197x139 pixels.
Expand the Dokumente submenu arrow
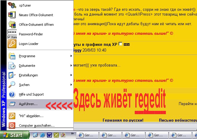(71, 66)
